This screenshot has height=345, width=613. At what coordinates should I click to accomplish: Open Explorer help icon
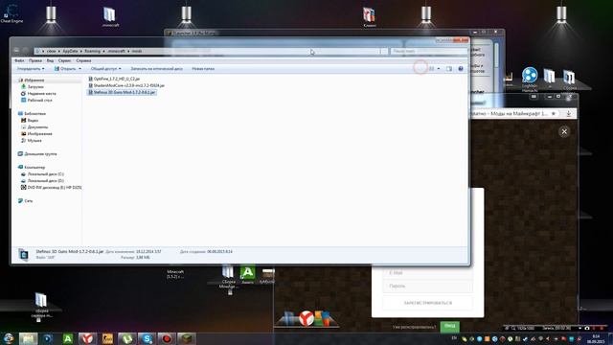coord(461,69)
